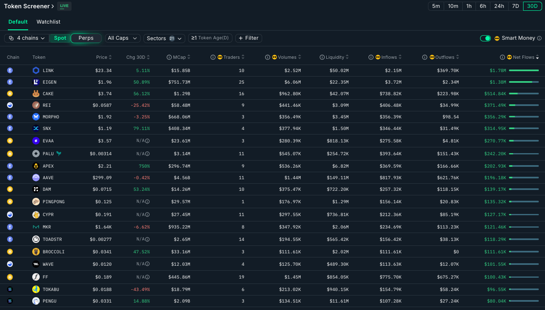545x310 pixels.
Task: Click the APEX token logo icon
Action: tap(36, 166)
